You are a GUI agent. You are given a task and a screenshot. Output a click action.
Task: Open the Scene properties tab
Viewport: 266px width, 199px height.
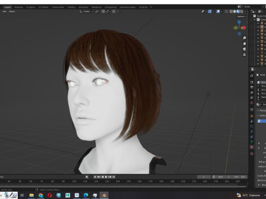tap(252, 98)
